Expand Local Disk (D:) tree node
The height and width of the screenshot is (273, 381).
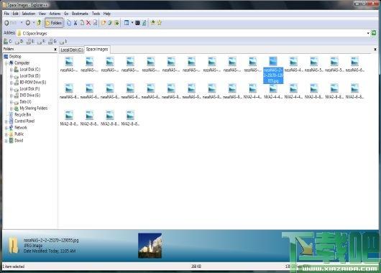coord(12,76)
